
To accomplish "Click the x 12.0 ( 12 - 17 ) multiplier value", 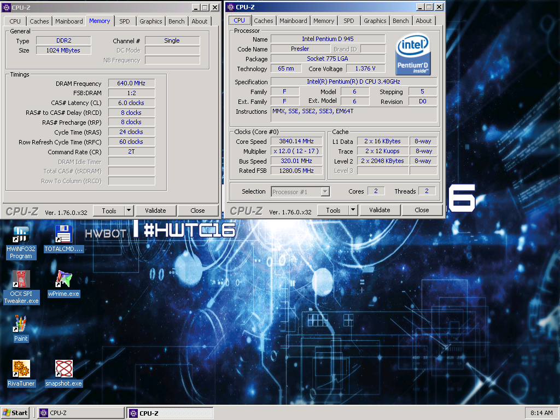I will point(296,151).
